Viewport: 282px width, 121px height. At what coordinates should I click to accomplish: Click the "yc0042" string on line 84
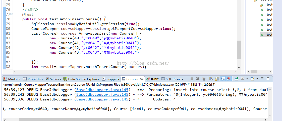point(90,48)
